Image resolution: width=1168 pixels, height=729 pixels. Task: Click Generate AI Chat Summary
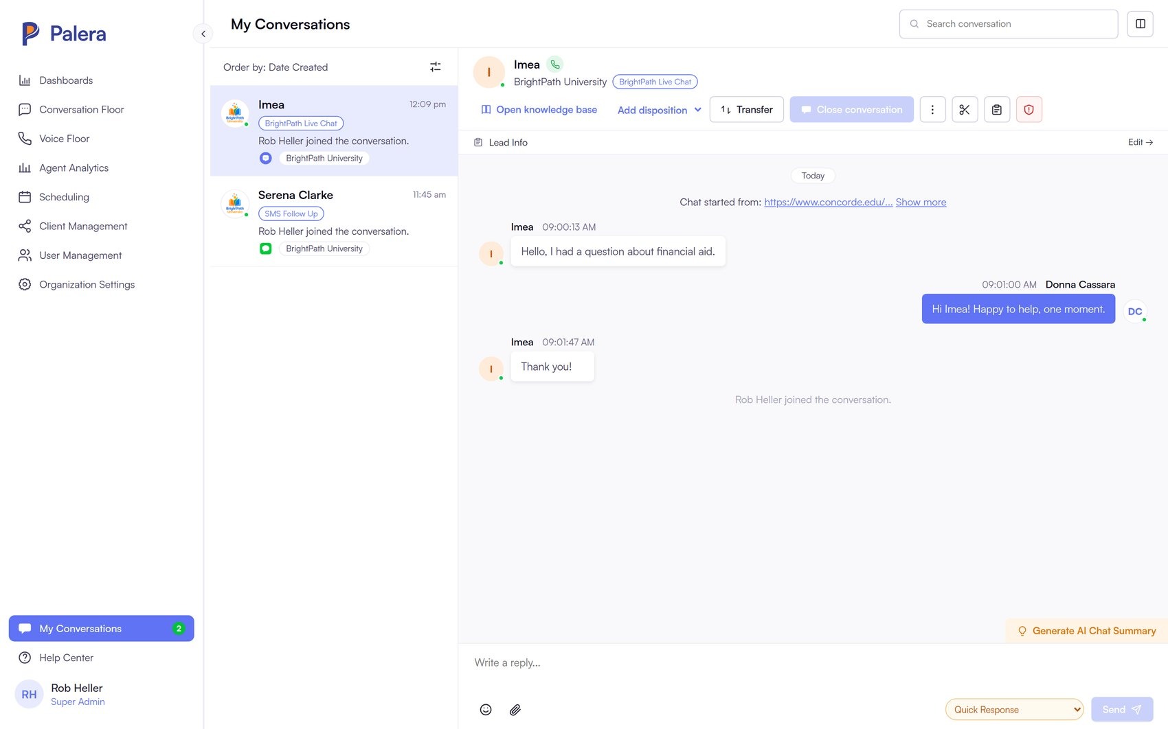point(1087,631)
